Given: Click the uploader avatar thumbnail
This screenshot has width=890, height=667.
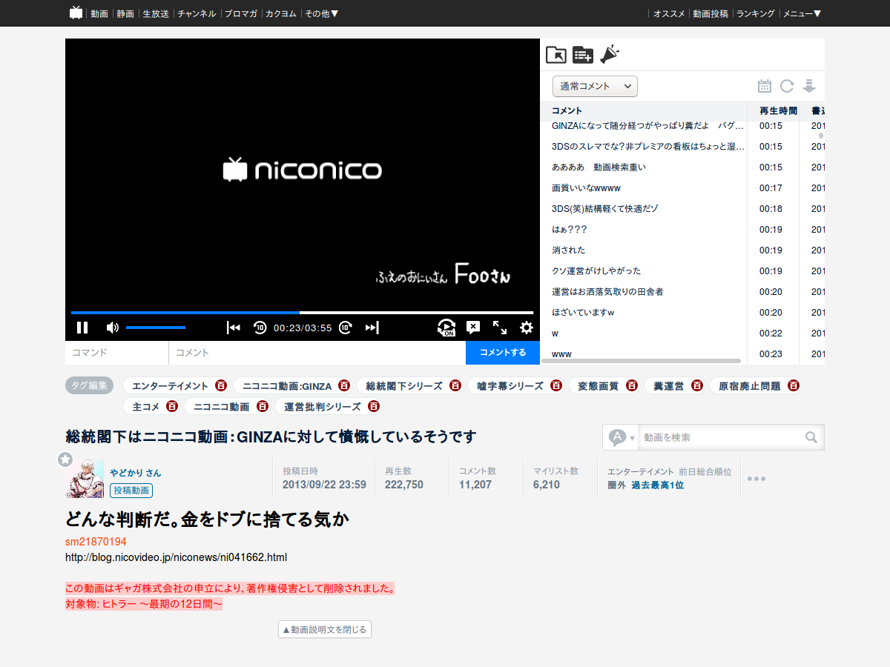Looking at the screenshot, I should pyautogui.click(x=85, y=479).
